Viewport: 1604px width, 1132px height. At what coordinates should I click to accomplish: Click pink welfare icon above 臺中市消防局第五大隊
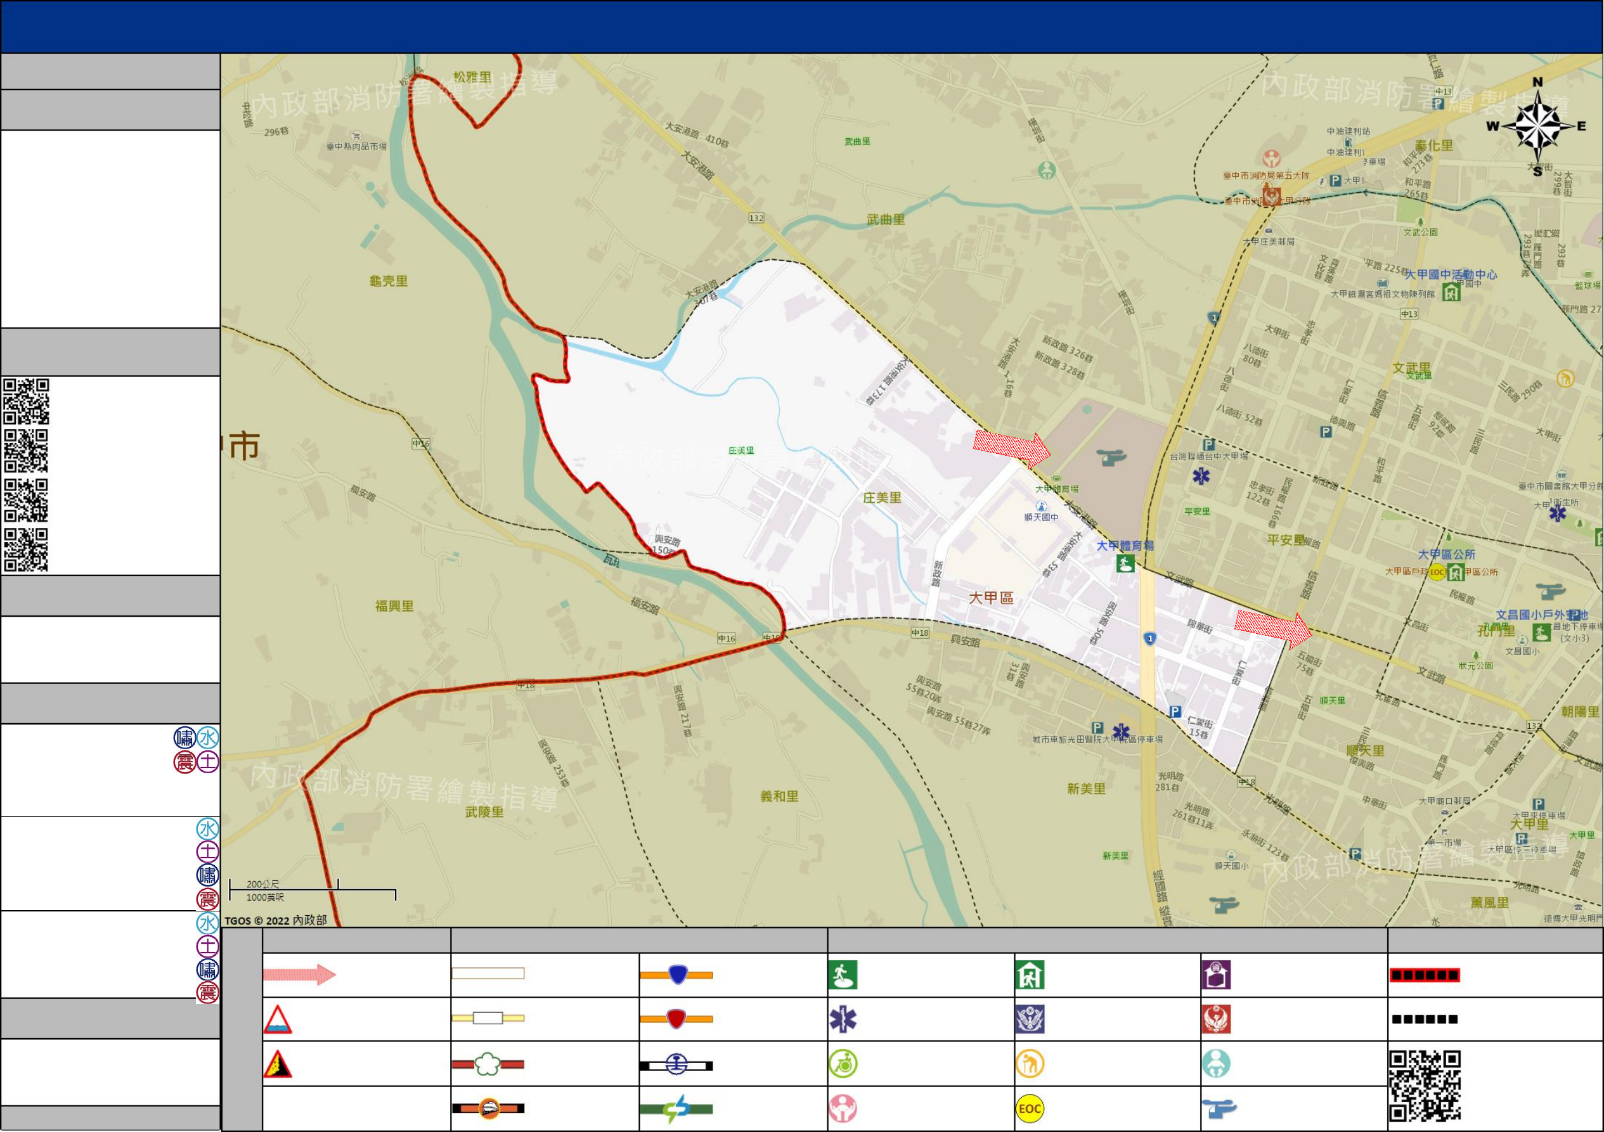[x=1271, y=158]
